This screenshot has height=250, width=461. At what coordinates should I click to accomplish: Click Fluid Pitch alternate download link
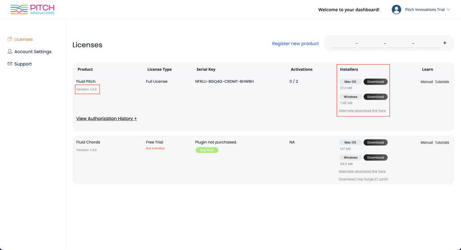click(362, 111)
